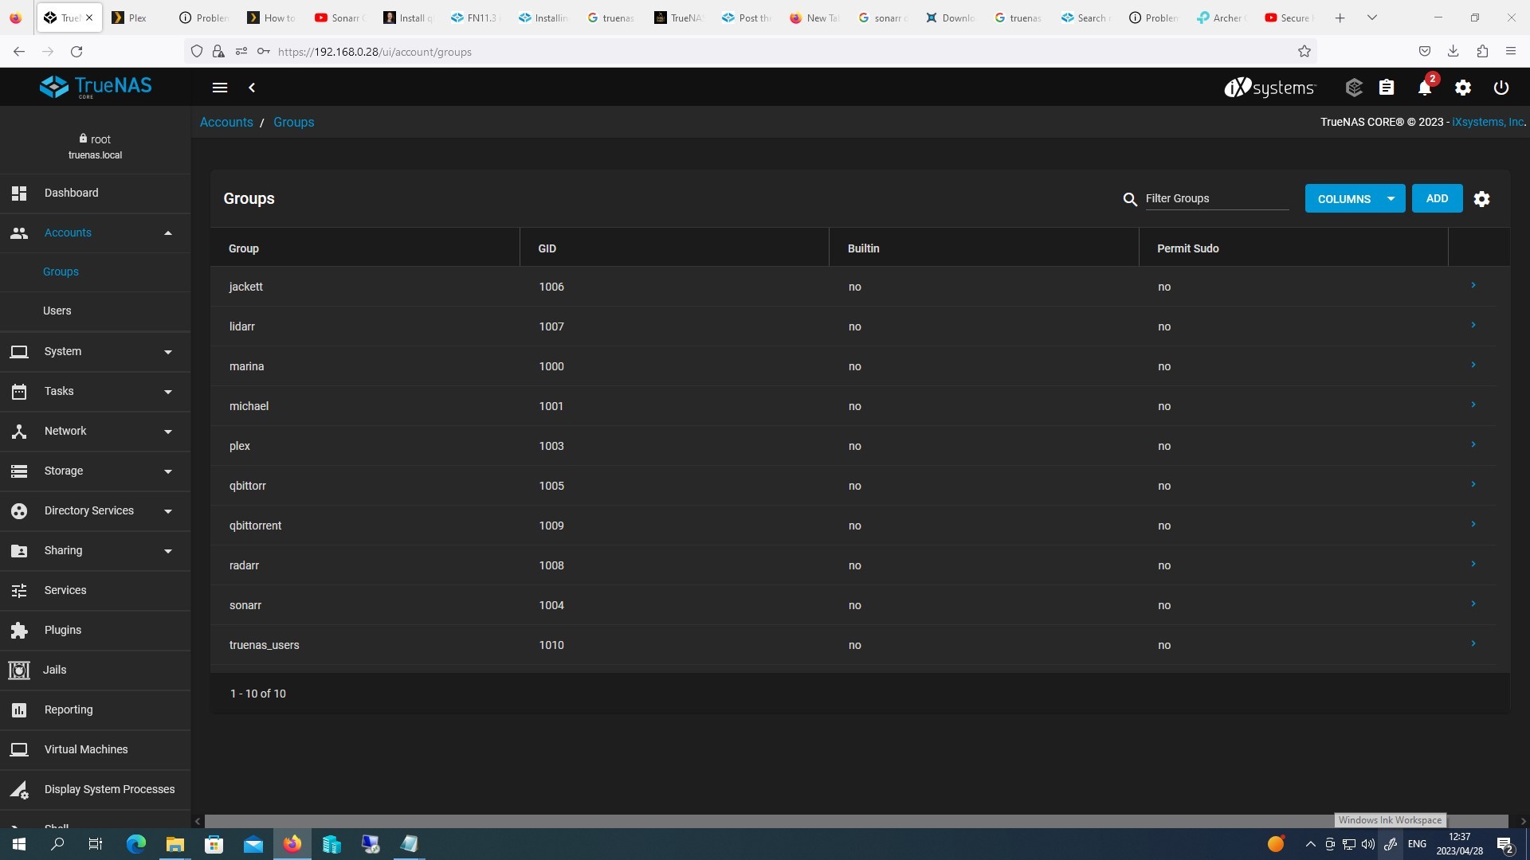
Task: Expand the Tasks sidebar section
Action: [95, 391]
